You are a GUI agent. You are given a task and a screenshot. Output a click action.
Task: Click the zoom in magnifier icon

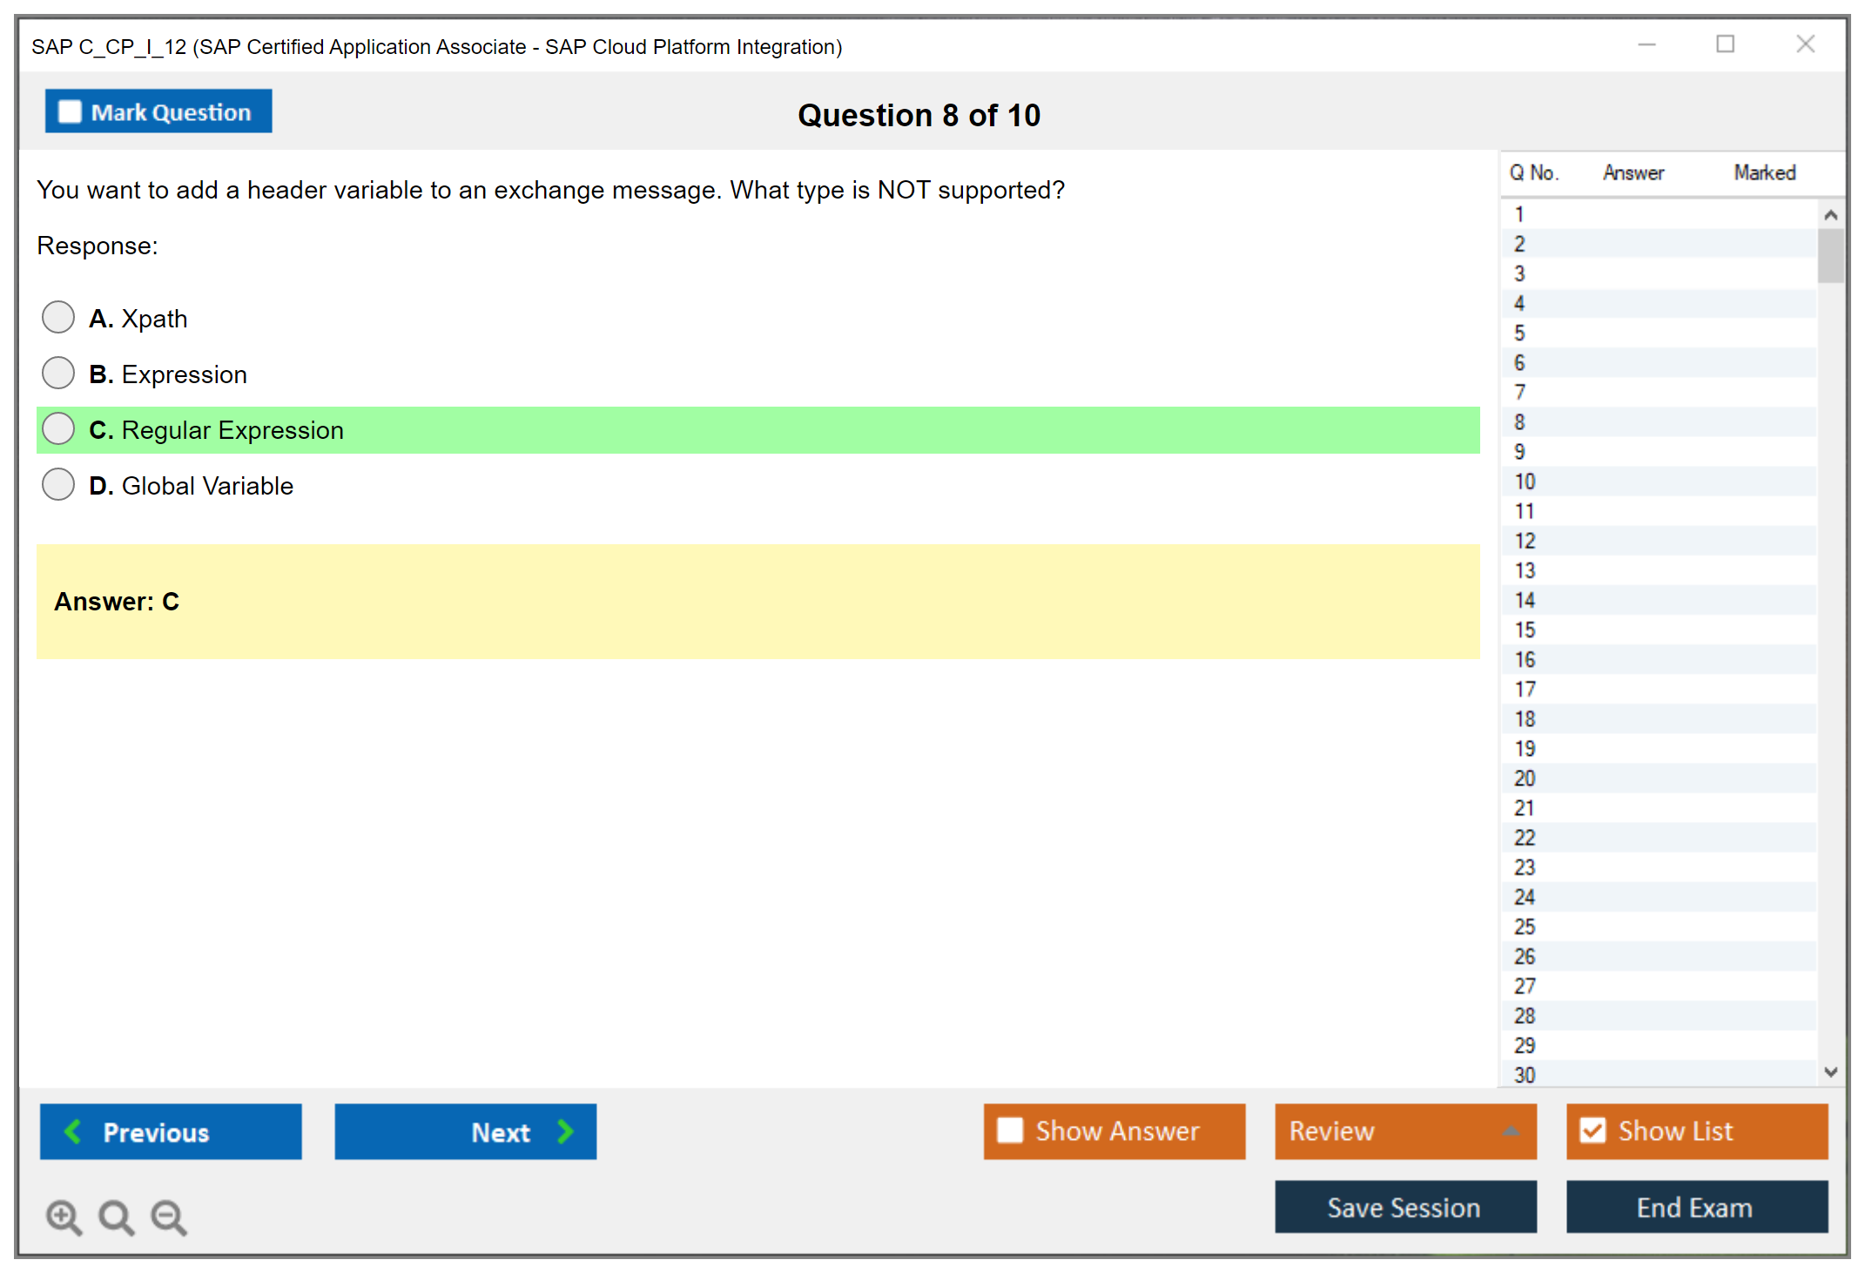click(x=64, y=1216)
